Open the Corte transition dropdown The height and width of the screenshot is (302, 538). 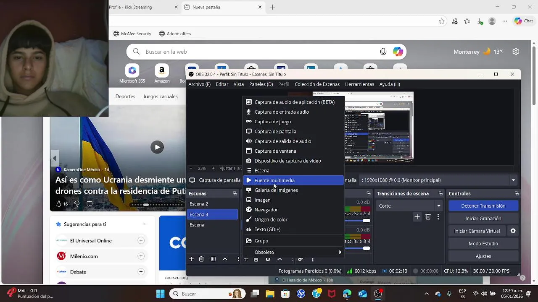pos(410,206)
